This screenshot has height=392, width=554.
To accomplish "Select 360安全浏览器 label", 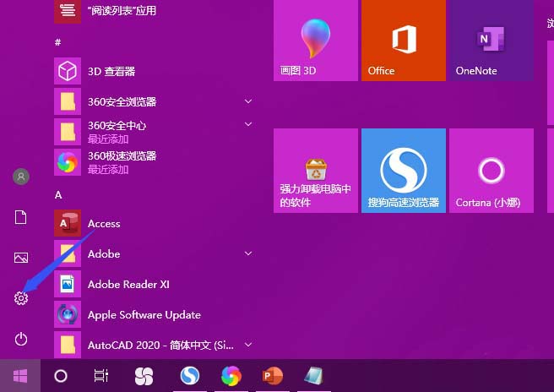I will (122, 101).
